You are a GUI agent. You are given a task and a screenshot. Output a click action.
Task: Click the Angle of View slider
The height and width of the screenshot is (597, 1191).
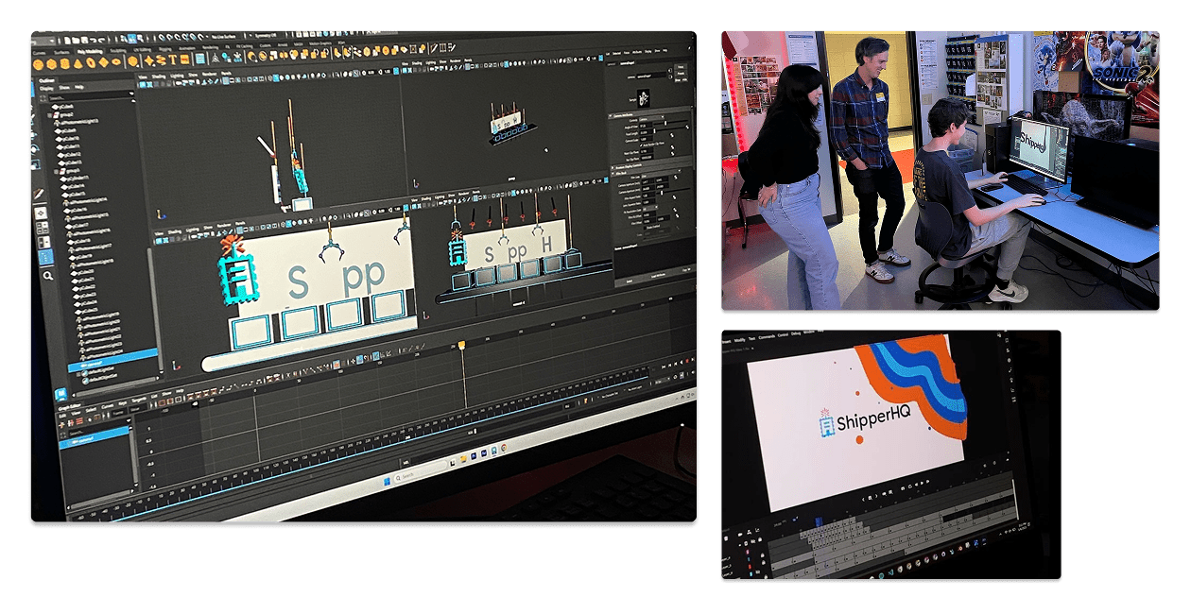pos(673,123)
